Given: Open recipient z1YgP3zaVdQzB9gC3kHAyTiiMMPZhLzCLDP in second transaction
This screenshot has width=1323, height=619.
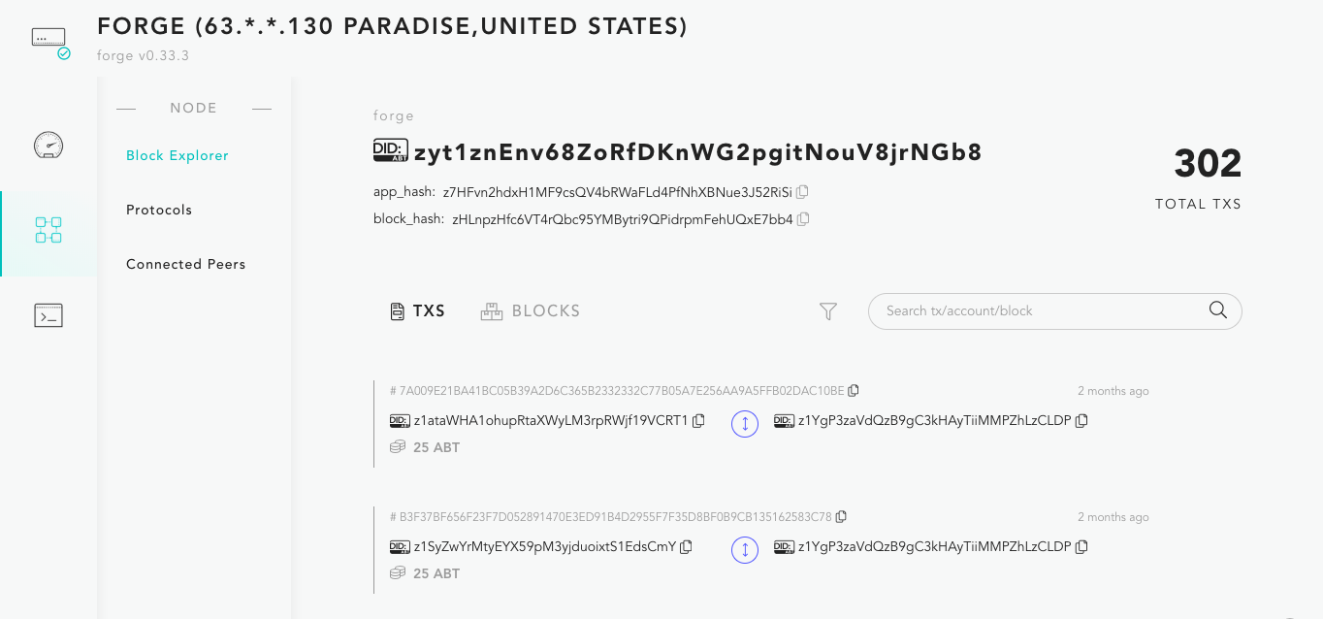Looking at the screenshot, I should click(x=934, y=547).
